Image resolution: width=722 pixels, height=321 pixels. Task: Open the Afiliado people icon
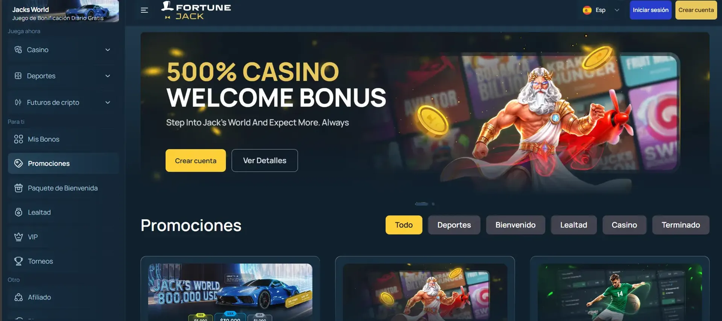(18, 297)
